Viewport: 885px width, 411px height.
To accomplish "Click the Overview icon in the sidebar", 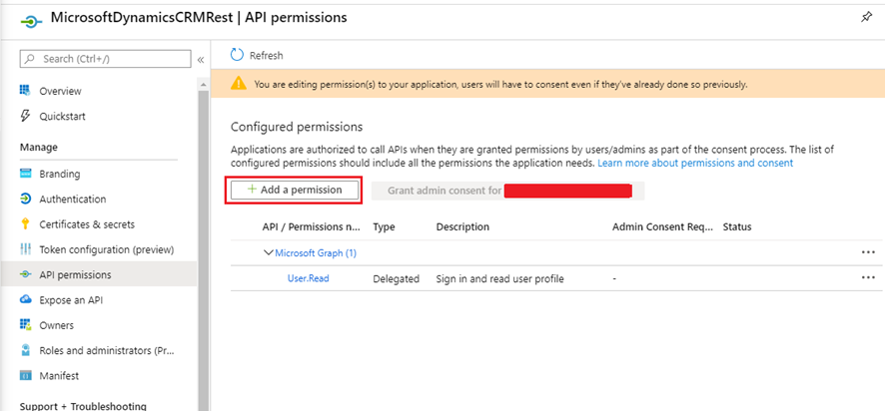I will [25, 91].
